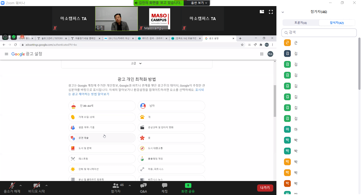Select the 김진 speaker video thumbnail

pos(116,18)
